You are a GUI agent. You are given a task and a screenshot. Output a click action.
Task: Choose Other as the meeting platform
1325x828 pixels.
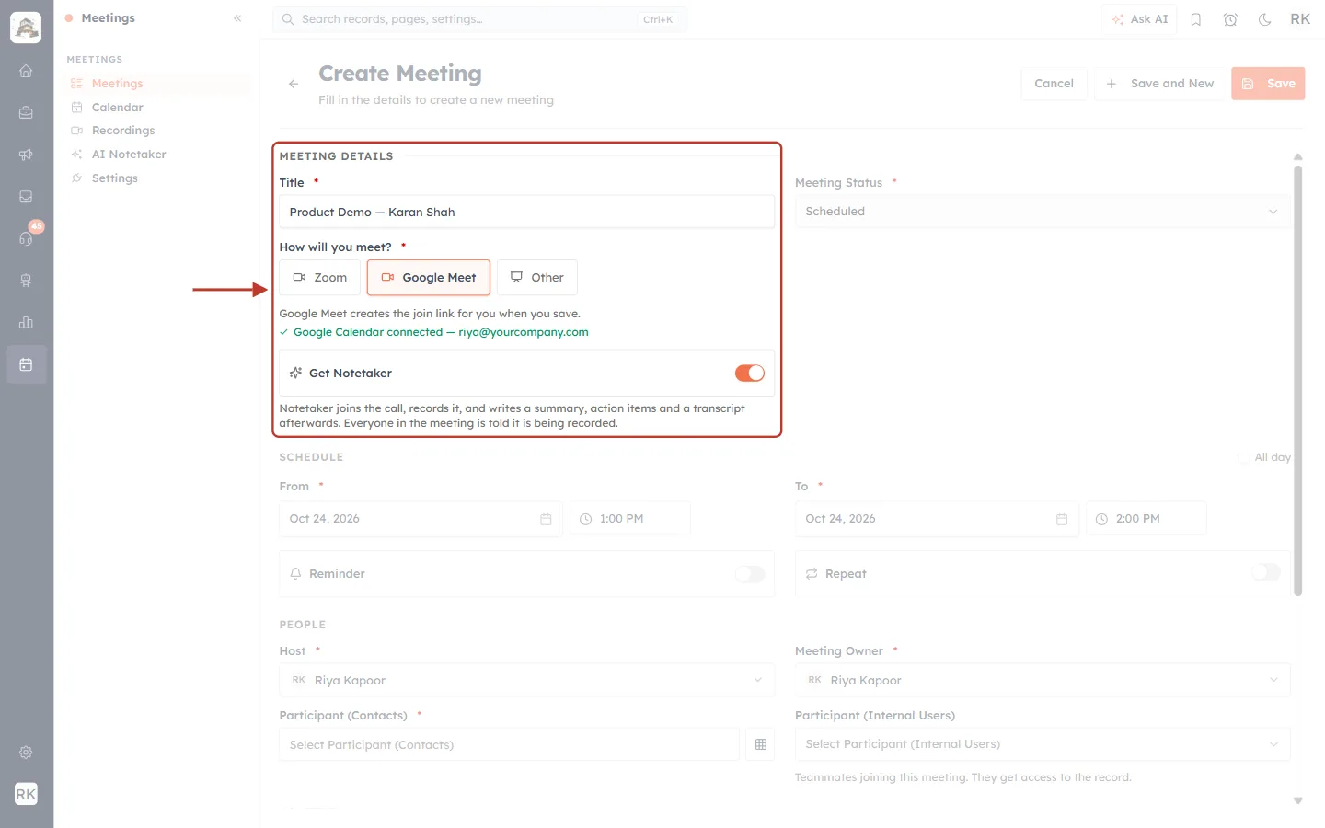pos(537,278)
